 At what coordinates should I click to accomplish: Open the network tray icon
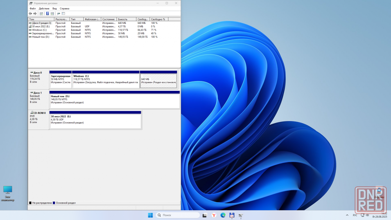[362, 215]
